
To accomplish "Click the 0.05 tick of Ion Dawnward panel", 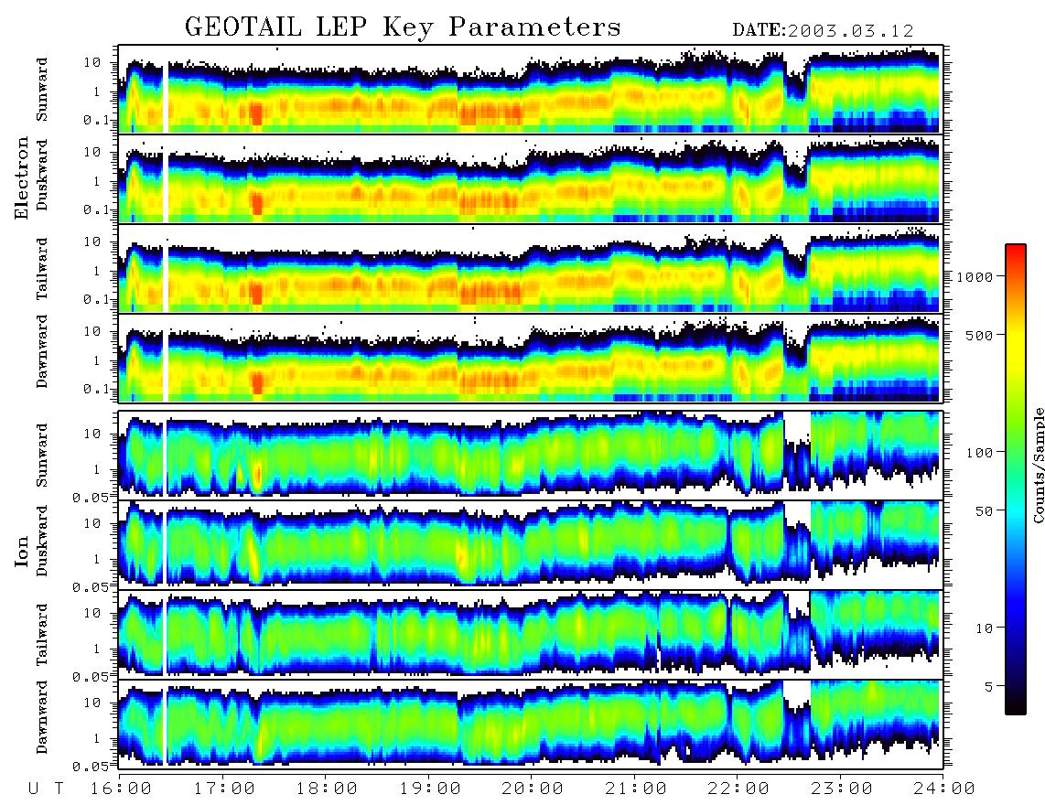I will tap(92, 767).
